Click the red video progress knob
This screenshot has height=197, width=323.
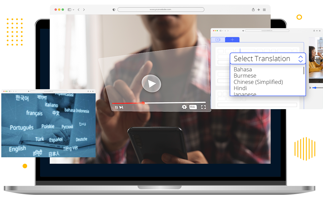[x=143, y=103]
